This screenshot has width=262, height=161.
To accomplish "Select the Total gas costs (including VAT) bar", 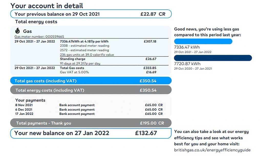I will pos(91,81).
